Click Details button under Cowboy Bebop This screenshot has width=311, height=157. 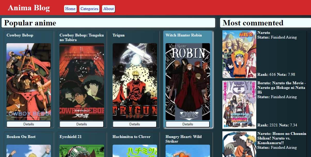point(29,124)
